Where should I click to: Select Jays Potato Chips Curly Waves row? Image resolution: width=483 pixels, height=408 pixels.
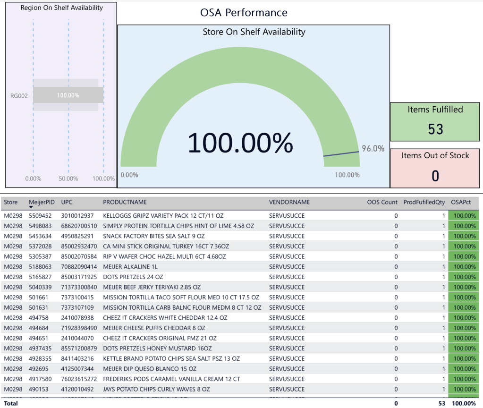pos(156,389)
